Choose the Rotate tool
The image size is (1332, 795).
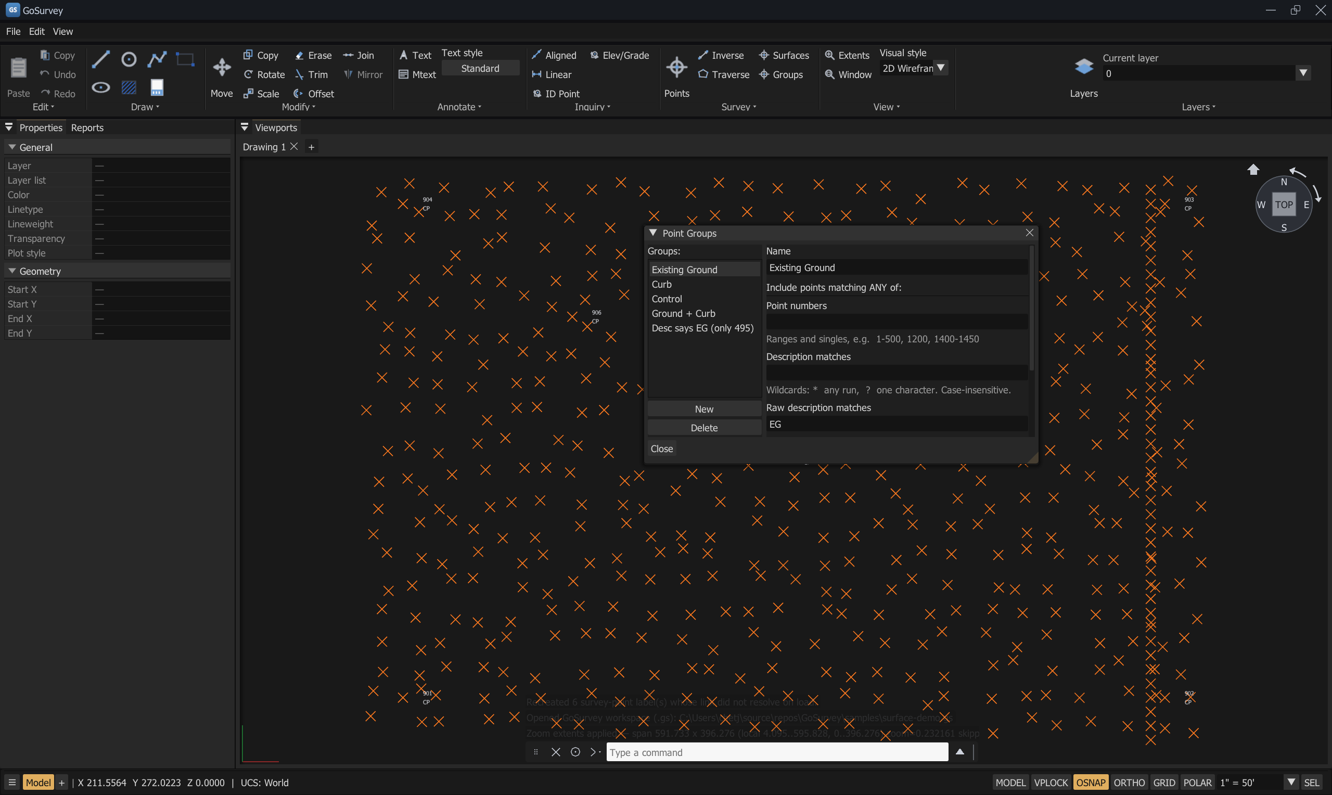(x=265, y=74)
